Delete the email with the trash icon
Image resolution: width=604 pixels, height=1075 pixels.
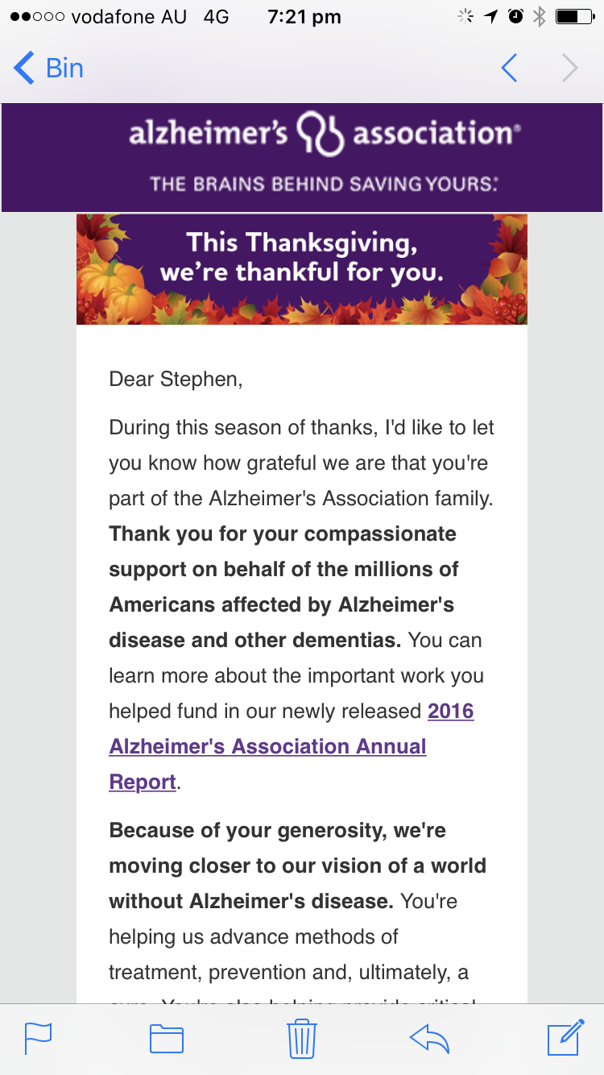tap(302, 1038)
